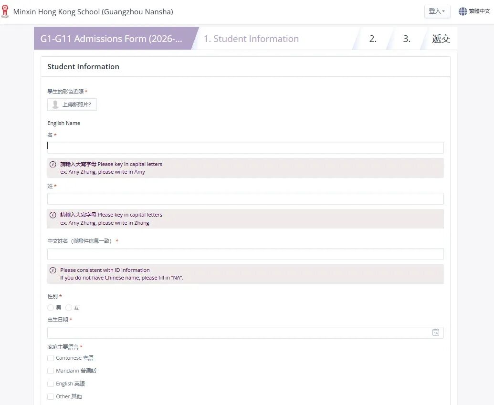
Task: Click info icon under first name field
Action: tap(53, 164)
